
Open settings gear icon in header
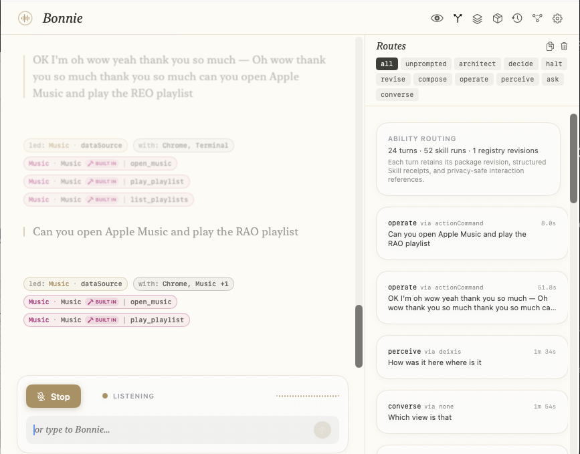557,18
